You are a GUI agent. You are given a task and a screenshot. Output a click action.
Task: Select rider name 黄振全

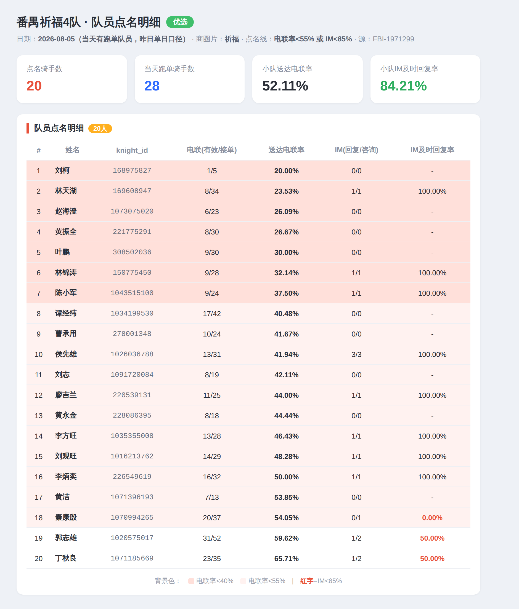66,232
